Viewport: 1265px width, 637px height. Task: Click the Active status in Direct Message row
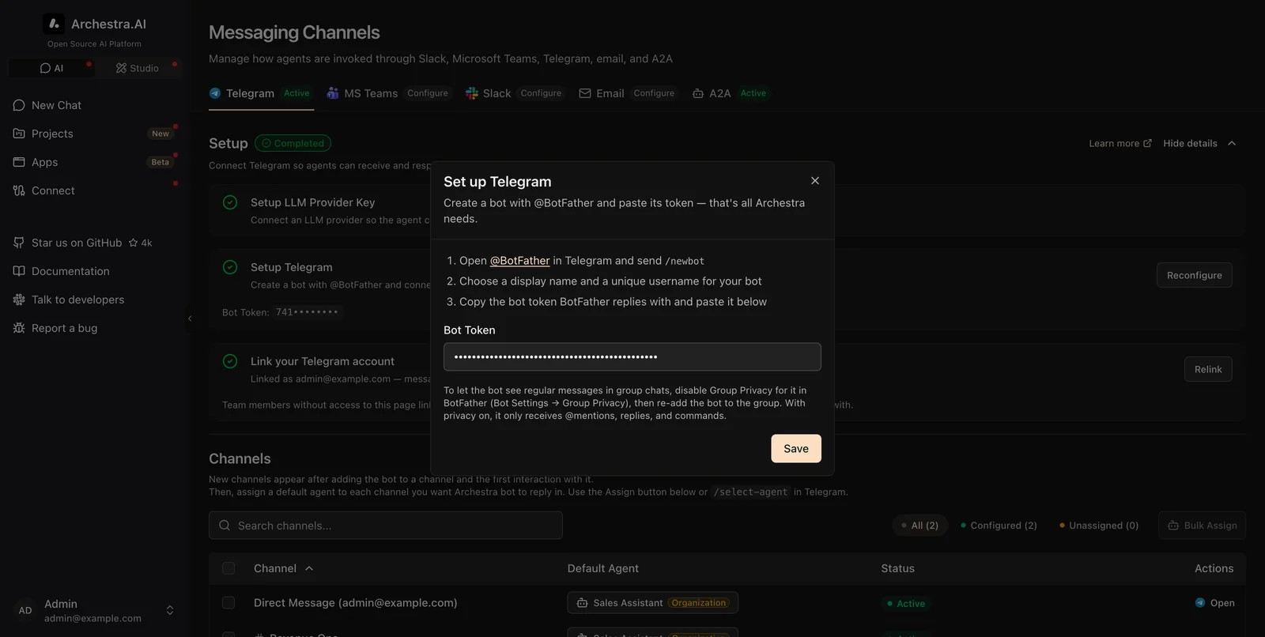coord(906,604)
